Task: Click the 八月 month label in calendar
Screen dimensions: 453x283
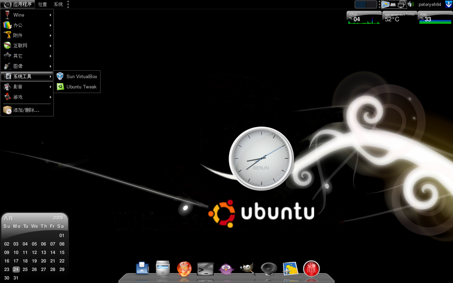Action: tap(8, 218)
